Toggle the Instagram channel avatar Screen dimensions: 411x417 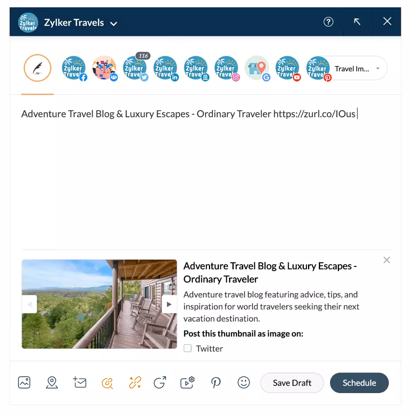[227, 68]
